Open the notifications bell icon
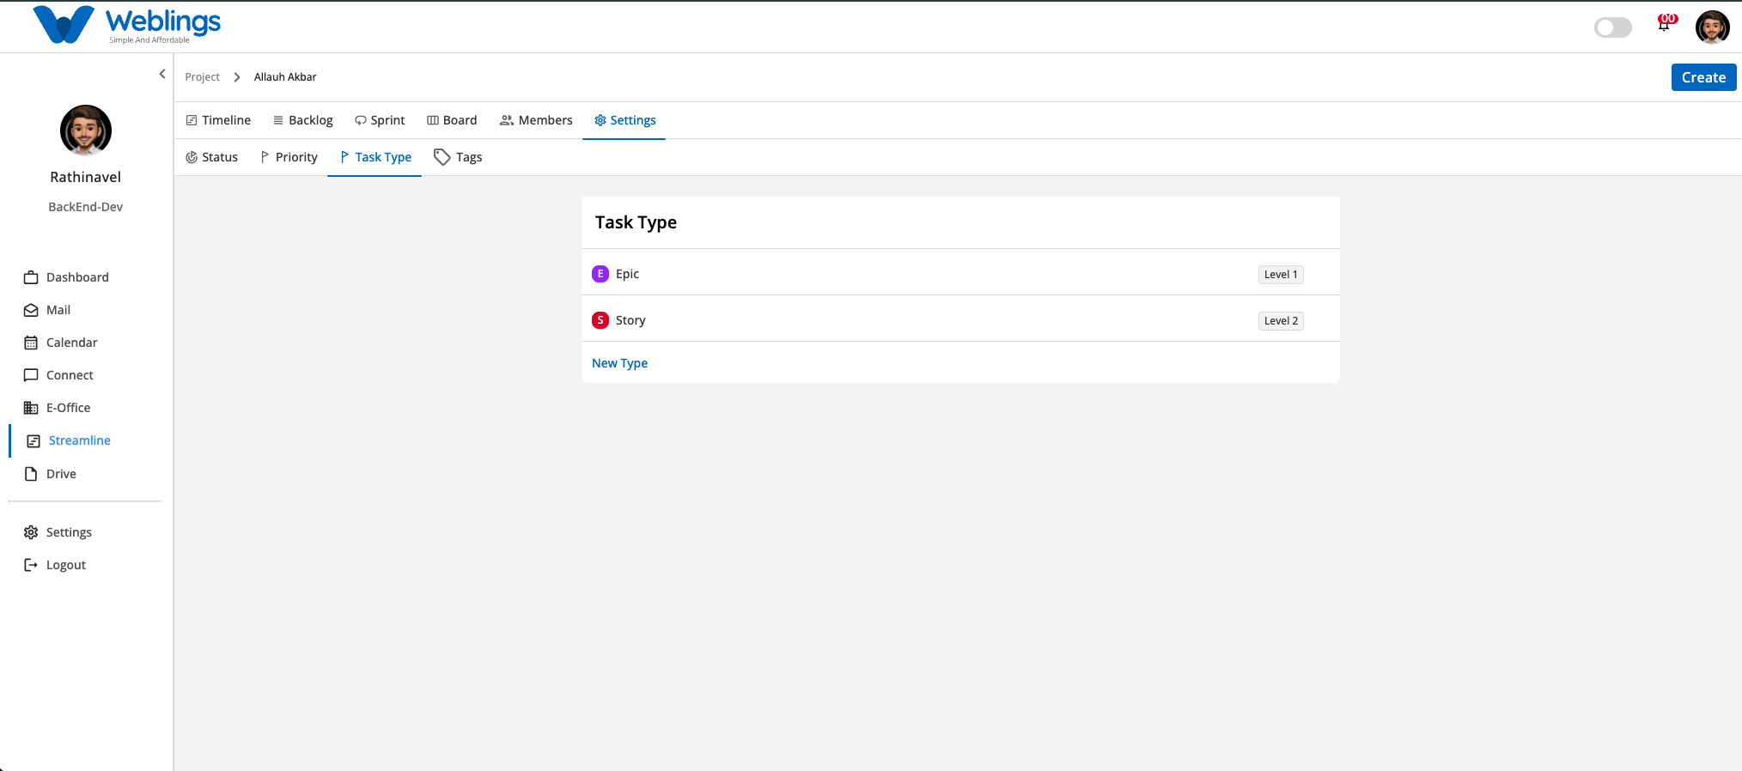The image size is (1742, 771). pyautogui.click(x=1665, y=24)
